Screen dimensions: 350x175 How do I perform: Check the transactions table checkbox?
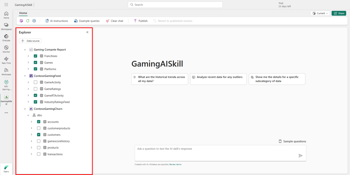[x=39, y=154]
